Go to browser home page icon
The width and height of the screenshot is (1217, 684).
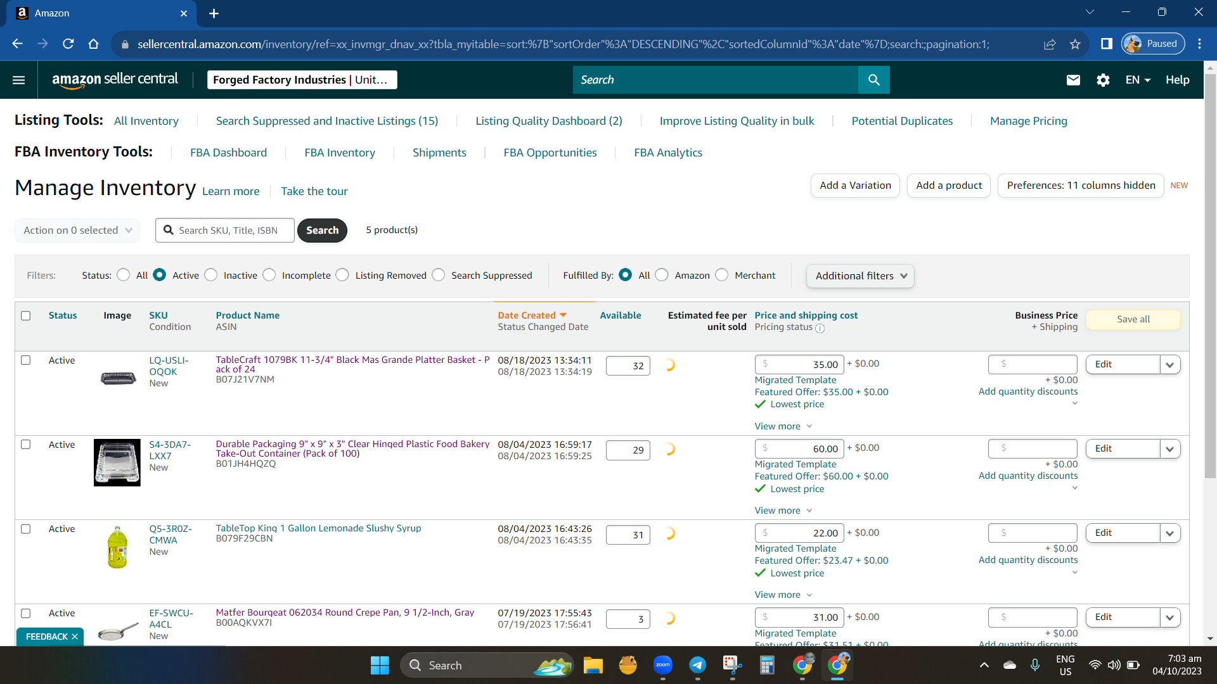click(93, 44)
